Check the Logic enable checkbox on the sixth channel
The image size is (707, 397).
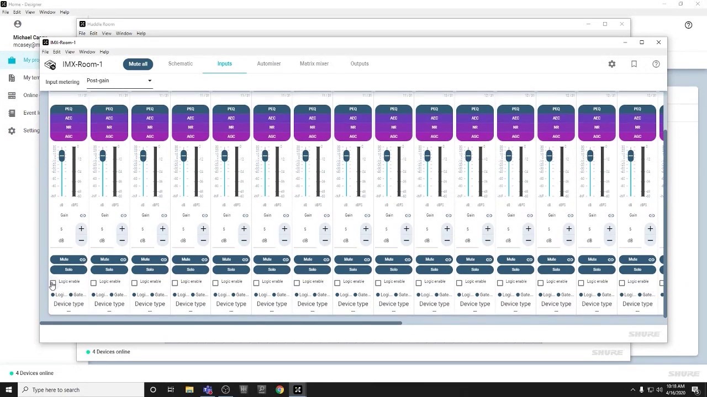(x=256, y=283)
